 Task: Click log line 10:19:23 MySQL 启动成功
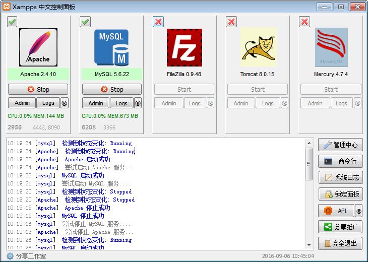point(56,175)
